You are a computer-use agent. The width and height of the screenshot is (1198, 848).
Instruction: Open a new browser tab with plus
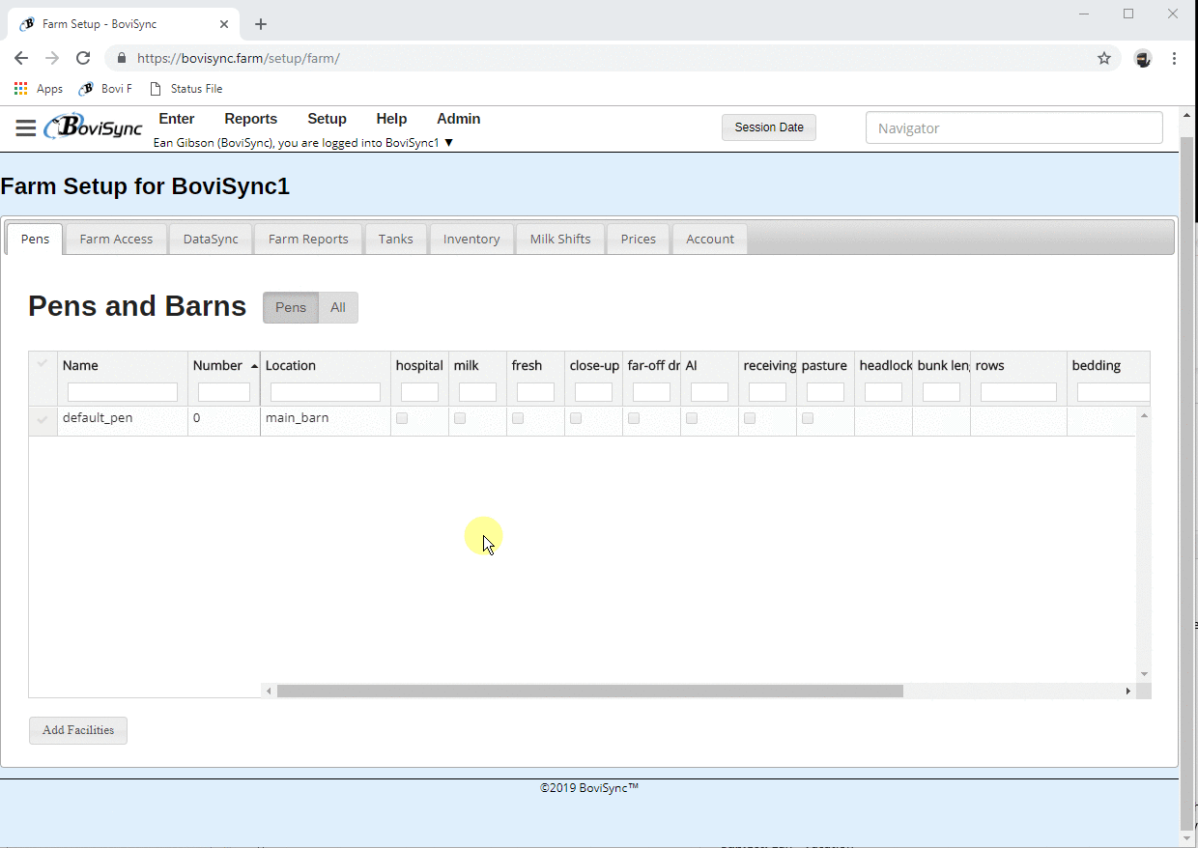261,24
